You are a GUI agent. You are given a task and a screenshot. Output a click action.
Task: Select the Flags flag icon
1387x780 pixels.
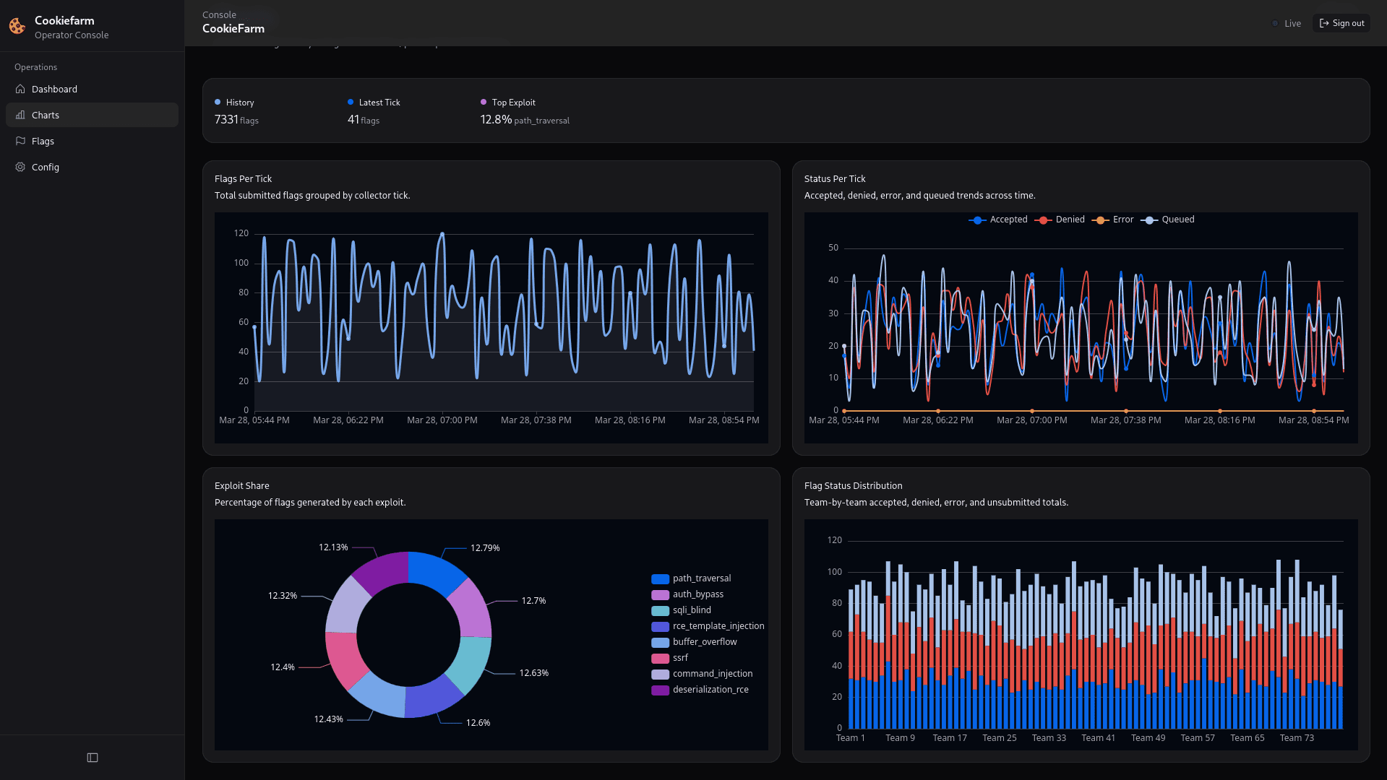(x=20, y=141)
